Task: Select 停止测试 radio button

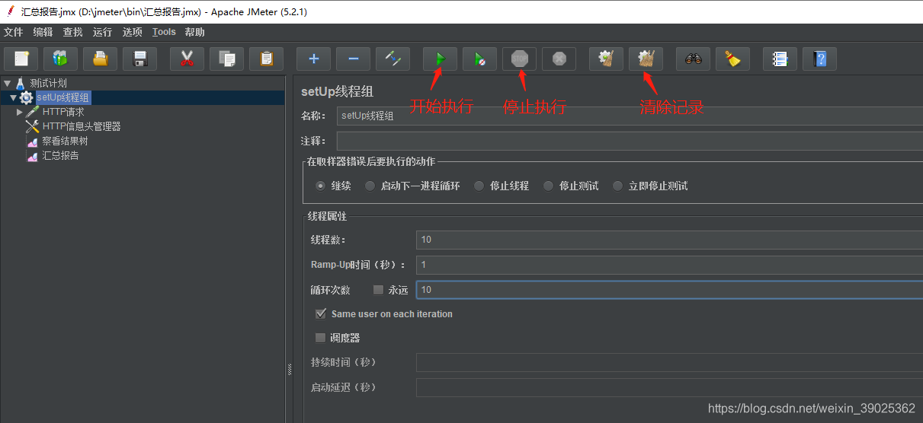Action: click(548, 186)
